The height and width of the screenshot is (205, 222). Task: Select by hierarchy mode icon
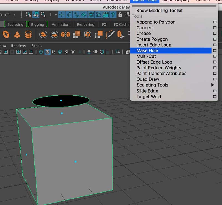28,15
